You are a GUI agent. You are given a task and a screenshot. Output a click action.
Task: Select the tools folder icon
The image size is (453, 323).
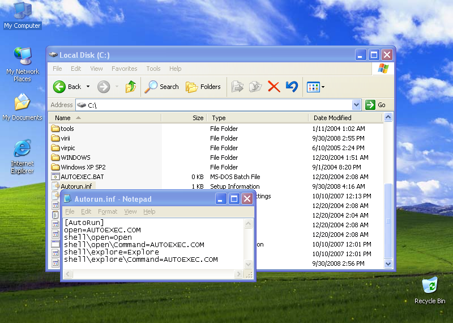55,129
